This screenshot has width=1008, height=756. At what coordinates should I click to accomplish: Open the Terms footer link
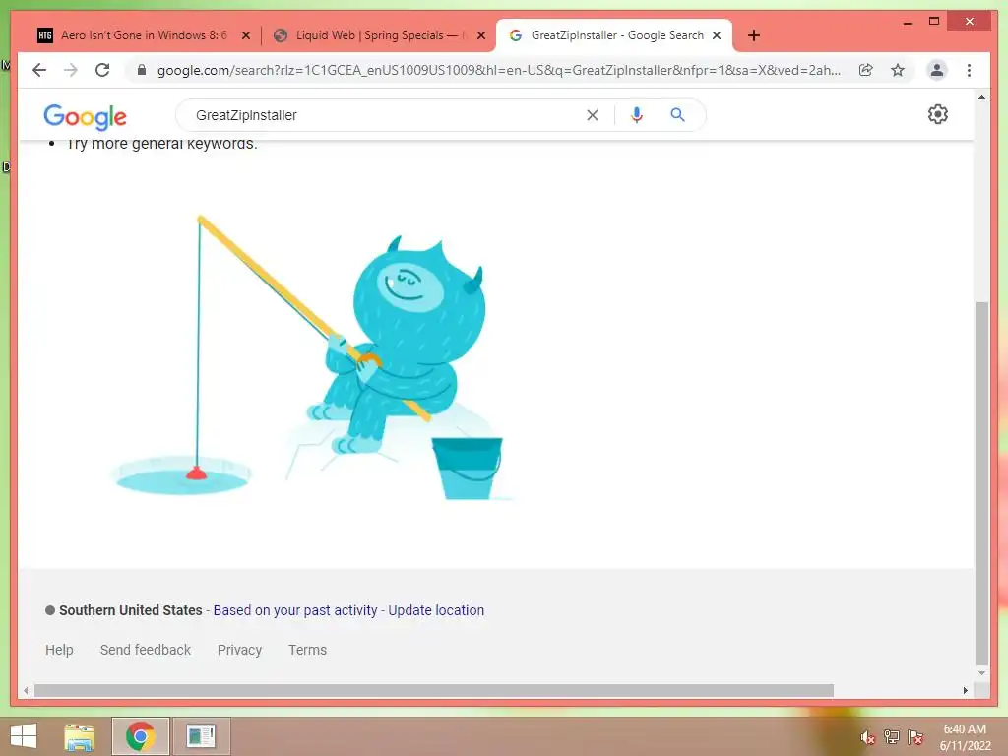click(x=307, y=650)
